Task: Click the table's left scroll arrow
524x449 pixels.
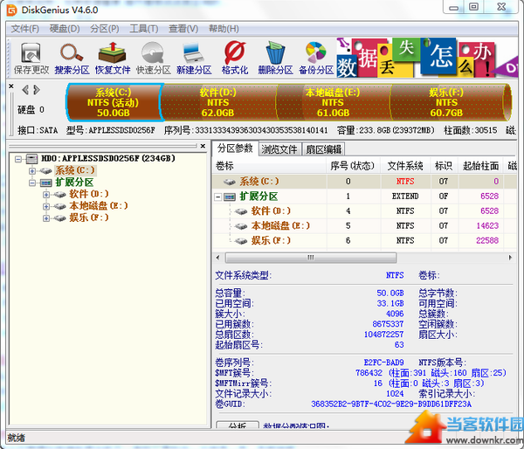Action: 218,258
